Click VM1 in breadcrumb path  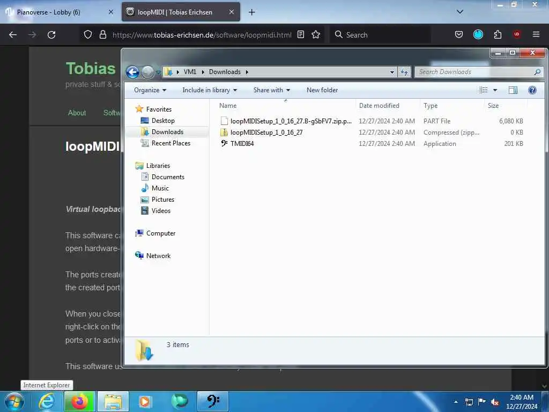[x=190, y=72]
